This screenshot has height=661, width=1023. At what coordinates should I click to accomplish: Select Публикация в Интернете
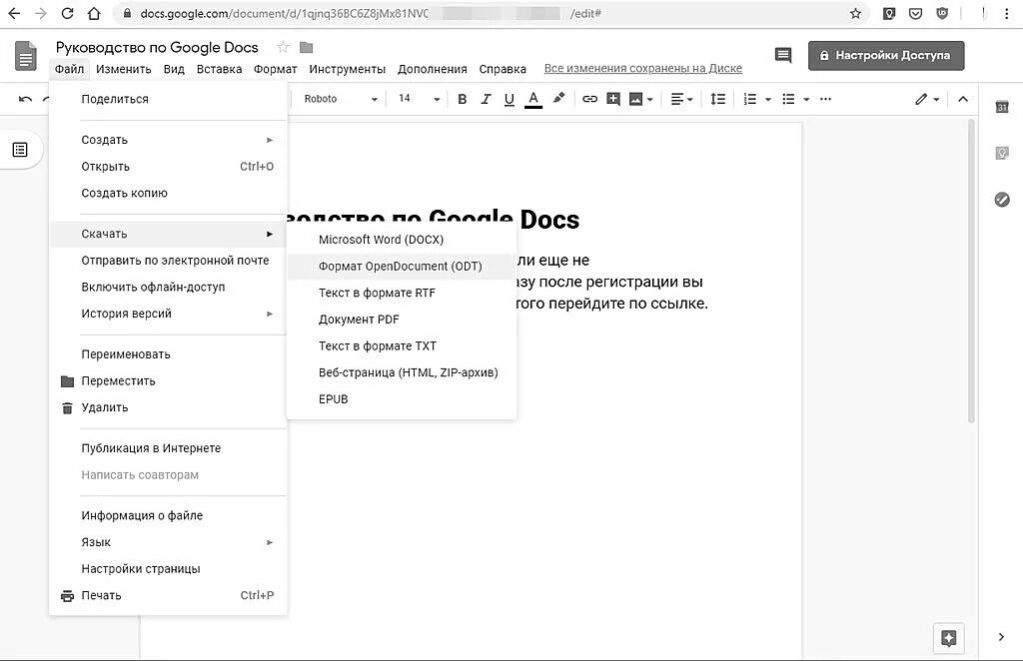point(168,448)
